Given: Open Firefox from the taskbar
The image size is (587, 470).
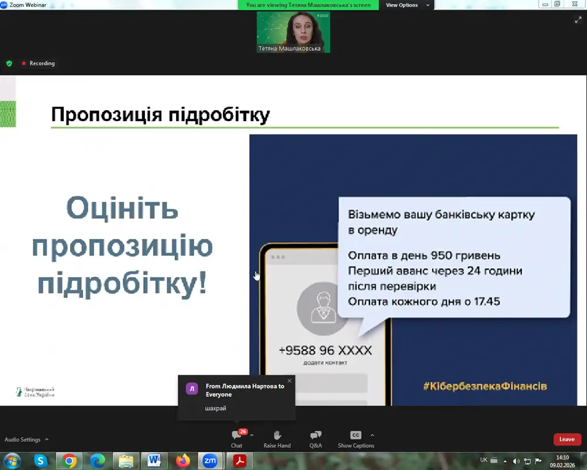Looking at the screenshot, I should coord(182,461).
